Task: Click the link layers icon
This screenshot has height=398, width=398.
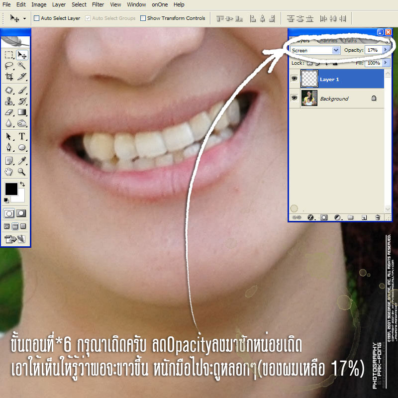Action: [297, 217]
